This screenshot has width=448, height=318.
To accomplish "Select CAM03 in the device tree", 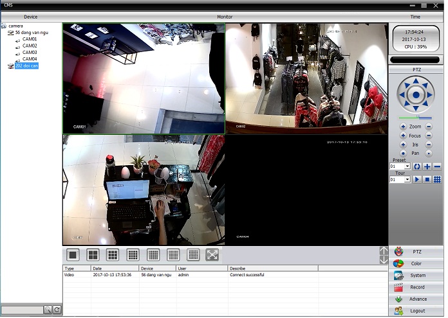I will click(x=30, y=52).
